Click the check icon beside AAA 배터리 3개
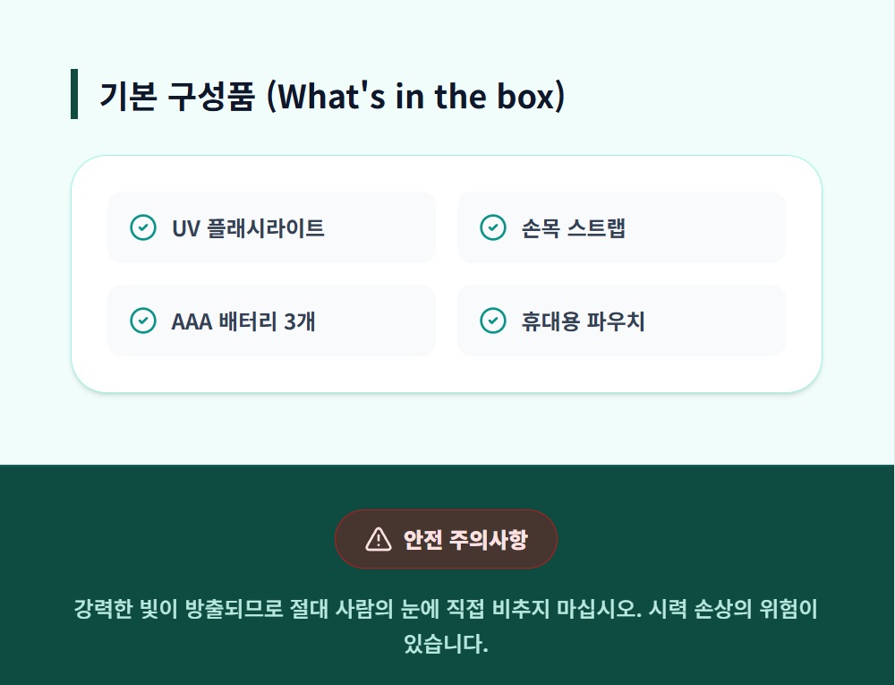The image size is (895, 685). tap(143, 321)
